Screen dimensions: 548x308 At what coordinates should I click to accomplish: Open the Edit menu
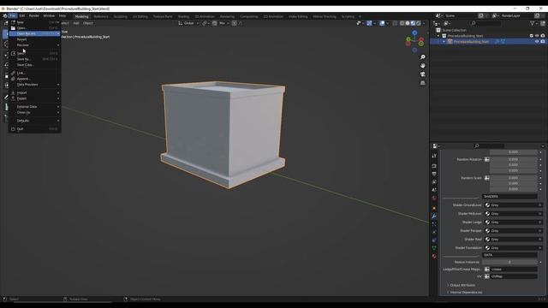pyautogui.click(x=22, y=16)
